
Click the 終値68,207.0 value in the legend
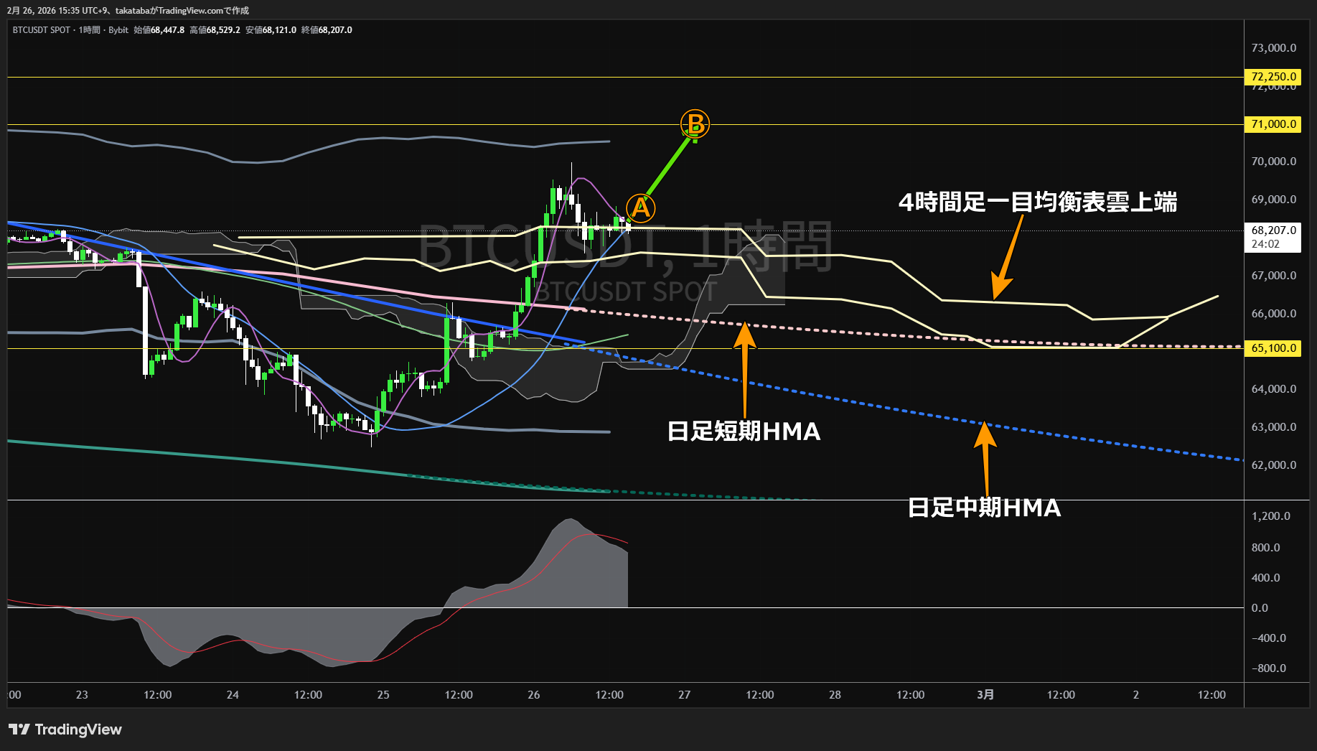[327, 30]
